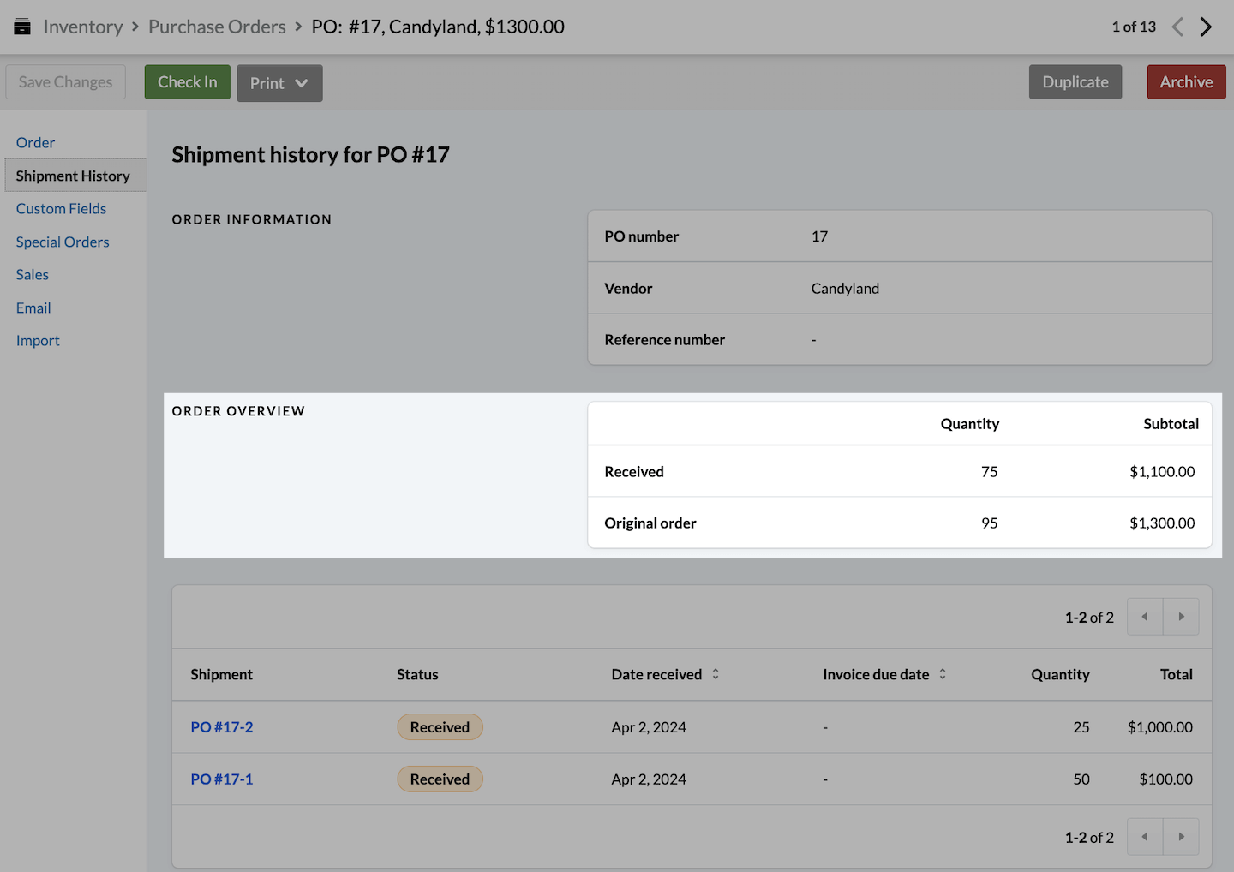Open Special Orders in sidebar

coord(63,242)
